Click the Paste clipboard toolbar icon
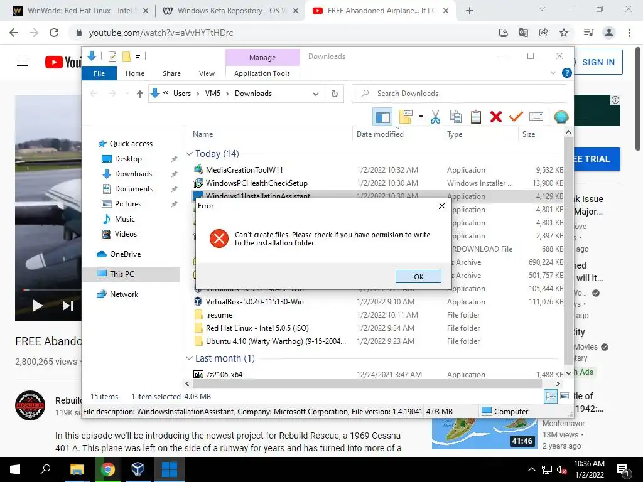The width and height of the screenshot is (643, 482). [x=476, y=117]
